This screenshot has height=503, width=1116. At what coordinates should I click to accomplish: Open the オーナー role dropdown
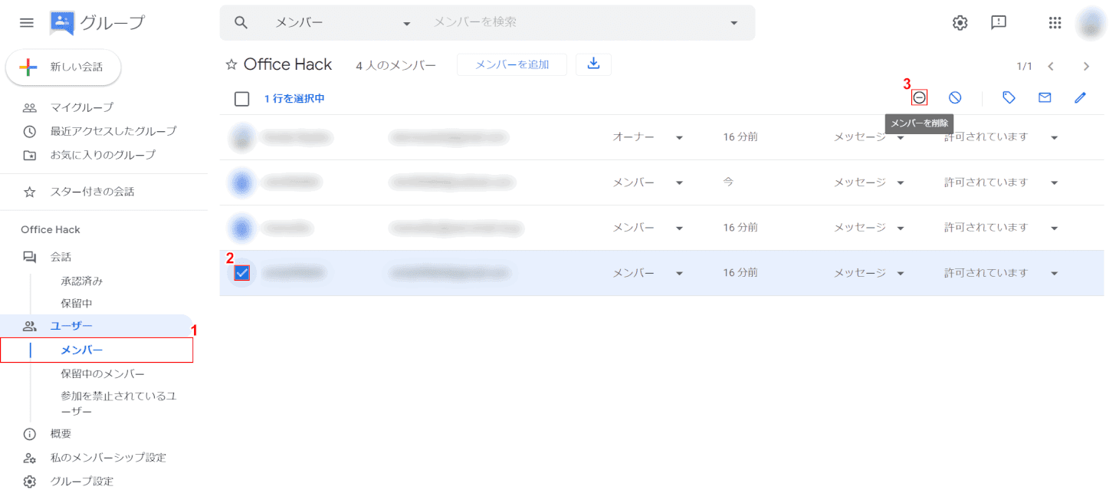tap(648, 137)
